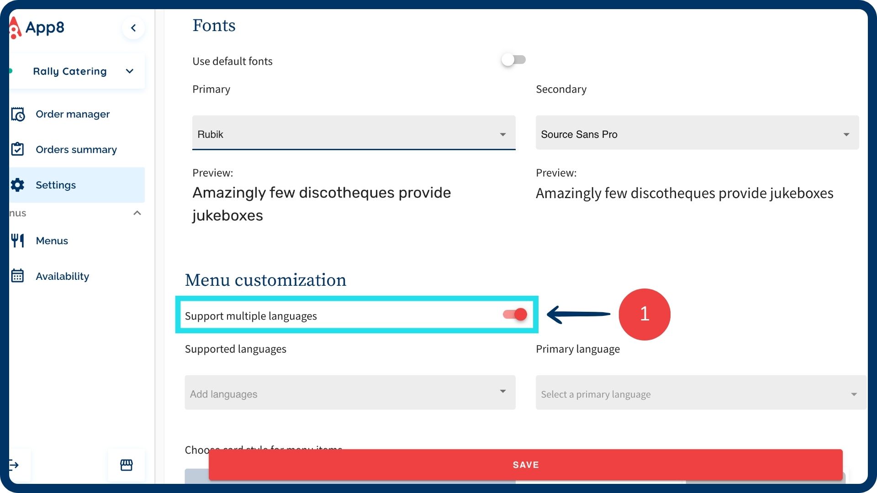Collapse sidebar with the left chevron button

(133, 28)
